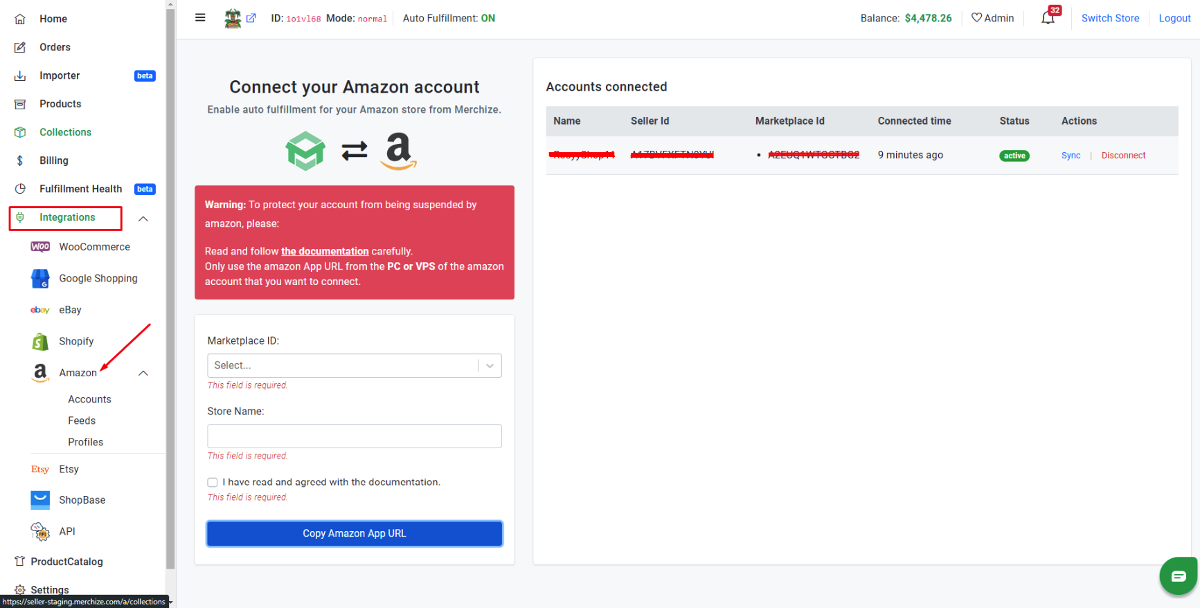The image size is (1200, 608).
Task: Click the Disconnect account link
Action: pyautogui.click(x=1123, y=156)
